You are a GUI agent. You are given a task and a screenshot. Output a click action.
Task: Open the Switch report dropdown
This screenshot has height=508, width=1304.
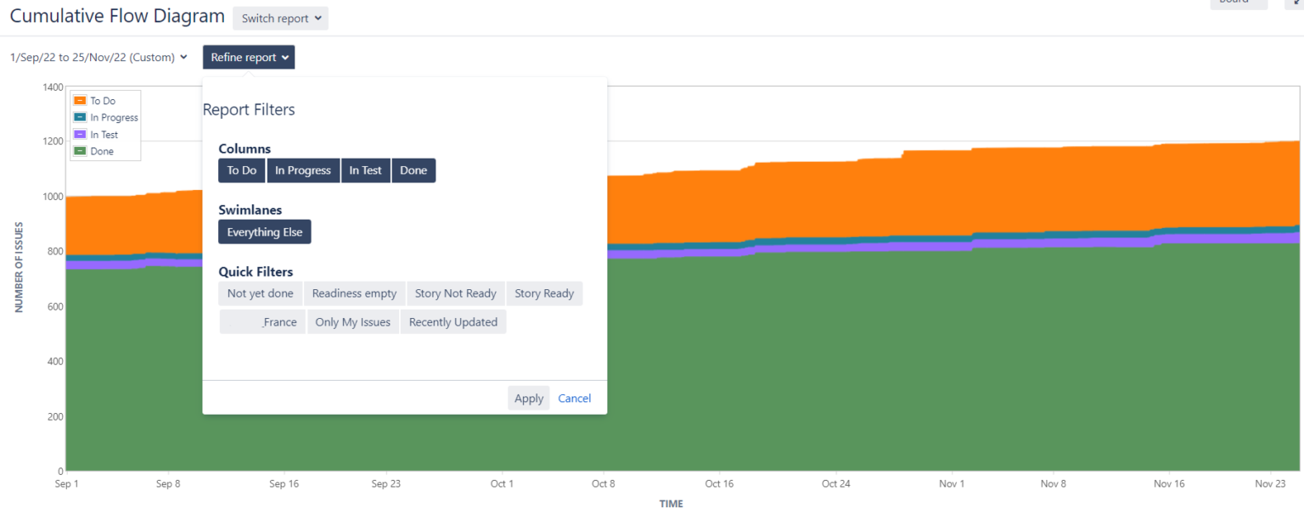(x=280, y=18)
